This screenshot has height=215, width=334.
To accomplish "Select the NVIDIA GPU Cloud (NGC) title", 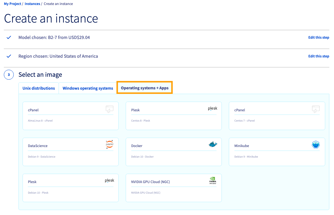I will [151, 182].
